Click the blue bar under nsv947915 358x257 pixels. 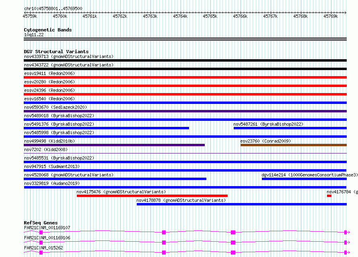[x=185, y=170]
